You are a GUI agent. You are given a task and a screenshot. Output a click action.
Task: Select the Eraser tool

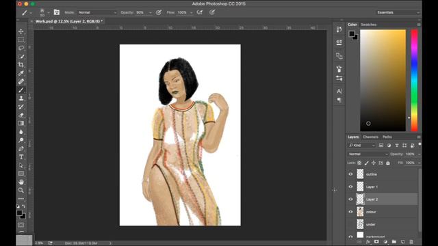pos(21,115)
